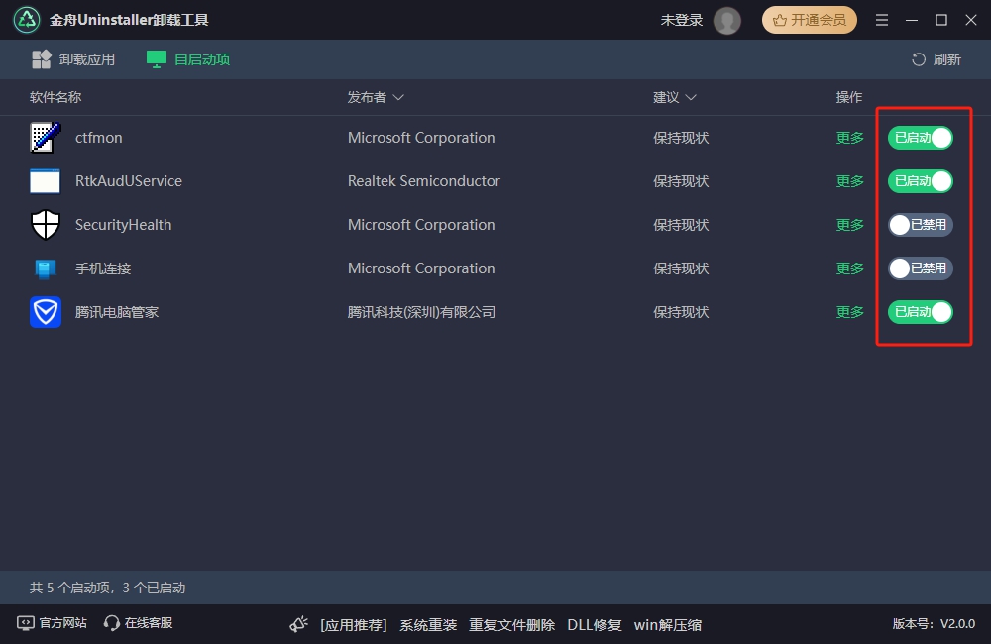Screen dimensions: 991x644
Task: Select the 腾讯电脑管家 row name
Action: (117, 311)
